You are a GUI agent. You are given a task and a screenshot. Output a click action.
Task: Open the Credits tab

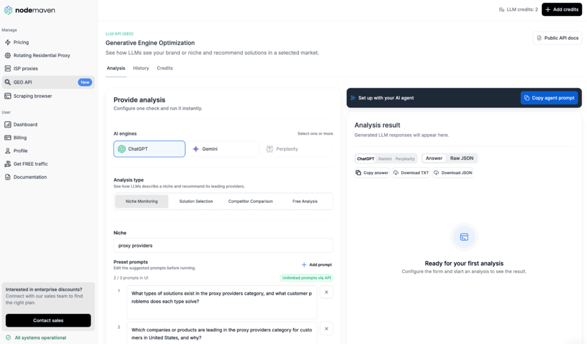click(x=165, y=68)
